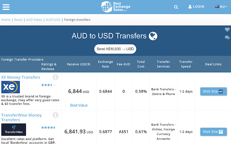Click Total Cost column header
The image size is (231, 144).
(x=141, y=64)
